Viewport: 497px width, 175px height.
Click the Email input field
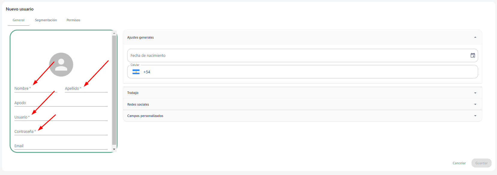point(61,146)
